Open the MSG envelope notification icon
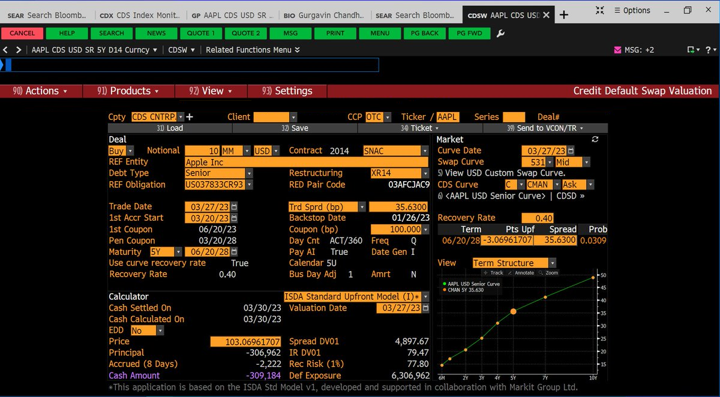 pyautogui.click(x=618, y=50)
